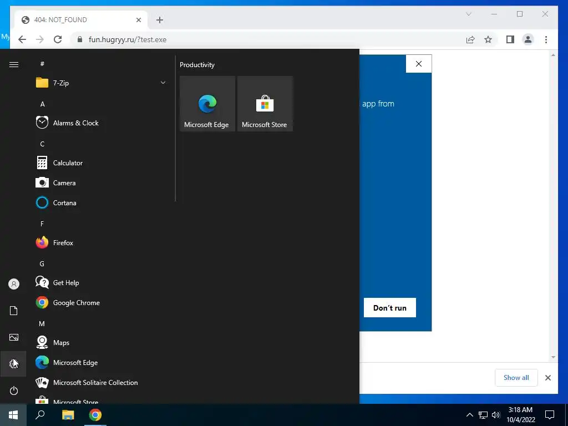This screenshot has height=426, width=568.
Task: Open volume control in system tray
Action: (x=496, y=415)
